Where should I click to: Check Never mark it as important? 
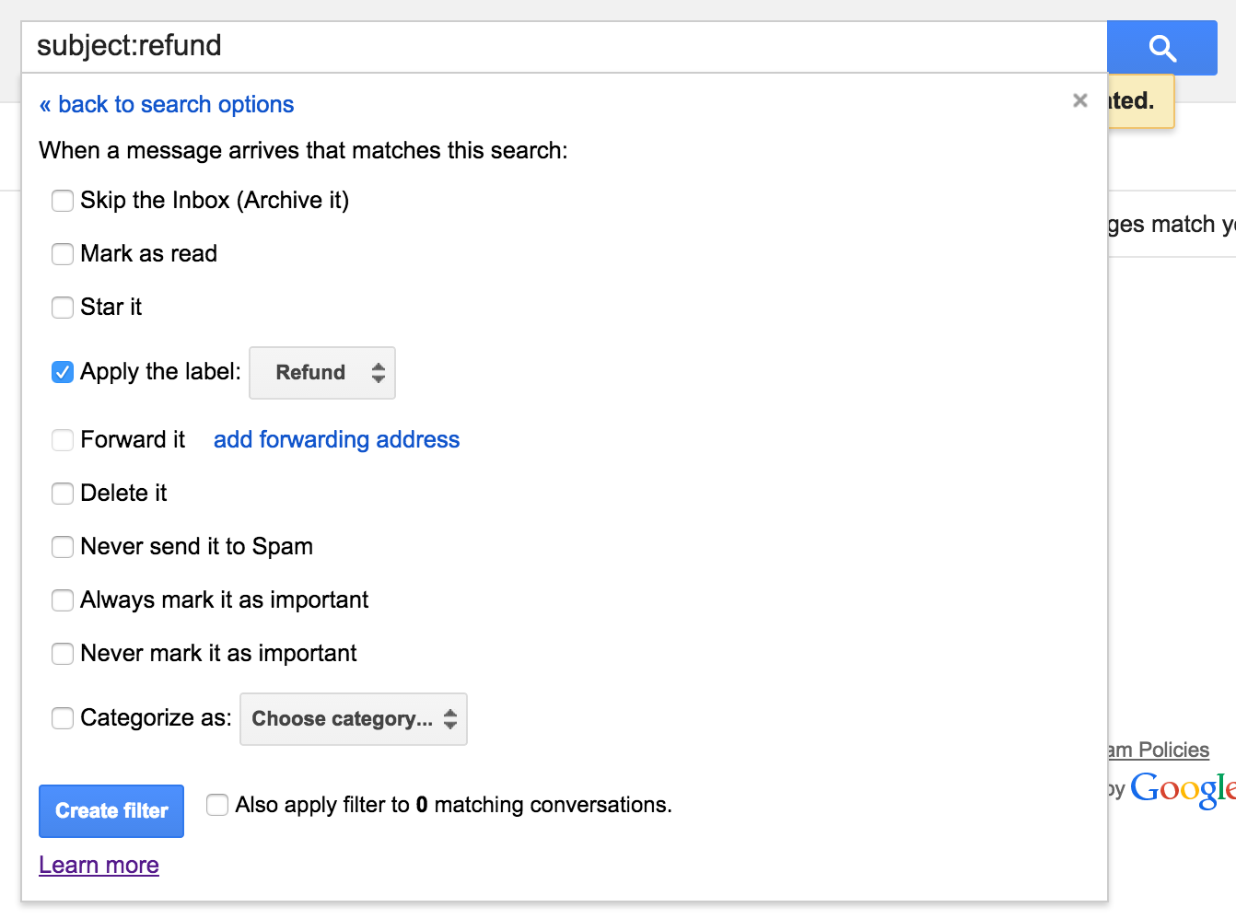[x=63, y=654]
